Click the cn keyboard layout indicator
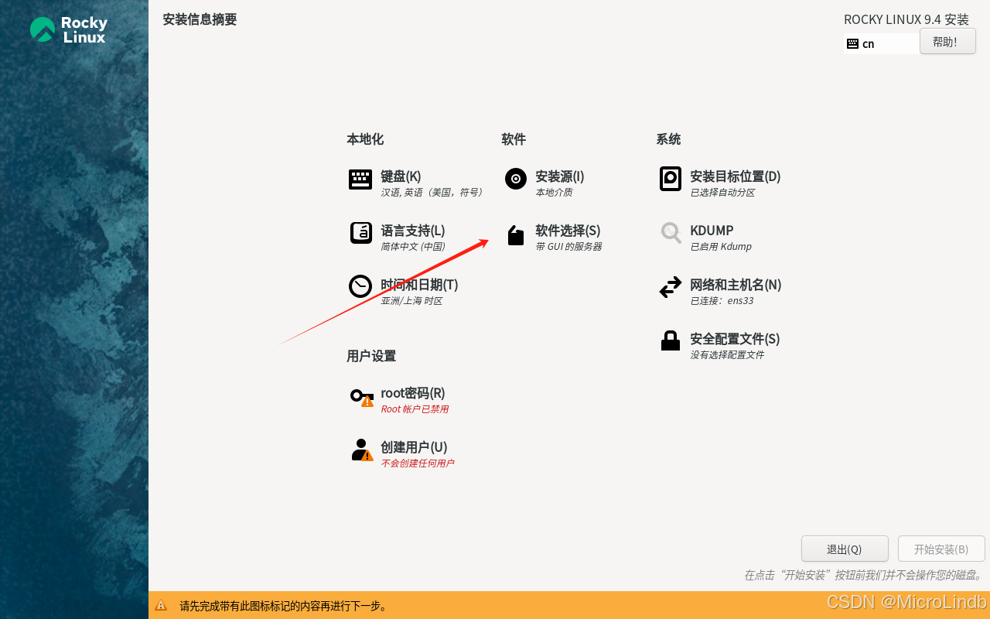Screen dimensions: 990x619 click(x=882, y=44)
